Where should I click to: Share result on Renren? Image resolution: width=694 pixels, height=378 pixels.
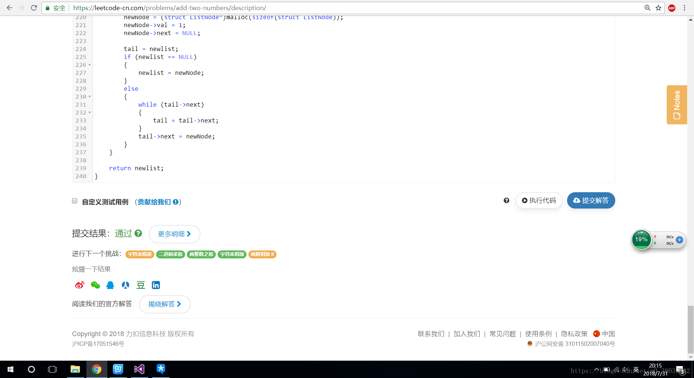[125, 285]
